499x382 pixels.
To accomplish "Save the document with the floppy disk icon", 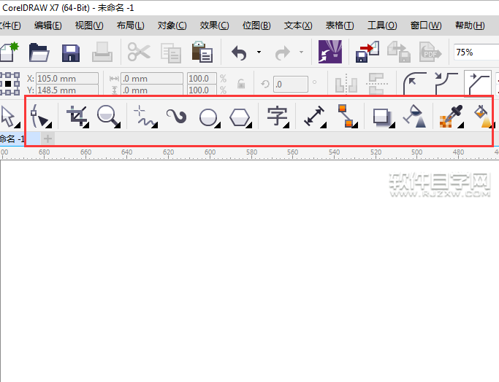I will point(71,52).
